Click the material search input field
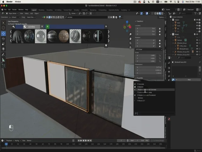The height and width of the screenshot is (152, 202). 155,113
